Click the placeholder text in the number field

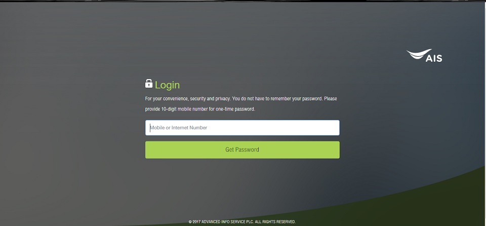click(x=179, y=128)
